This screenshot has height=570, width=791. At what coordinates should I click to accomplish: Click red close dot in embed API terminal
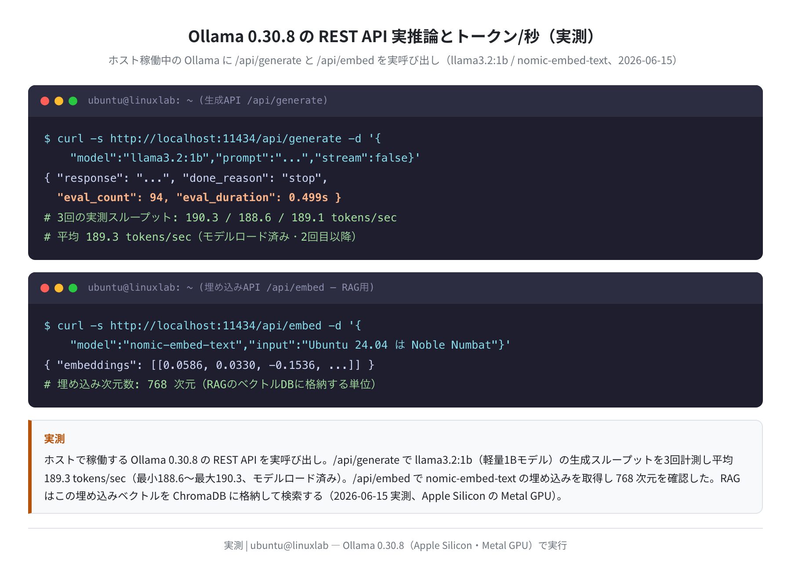[45, 288]
